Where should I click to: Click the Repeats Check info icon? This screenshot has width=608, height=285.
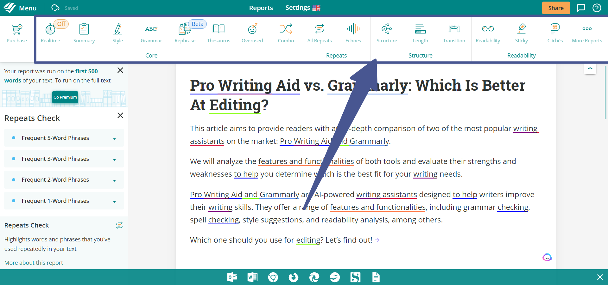point(119,225)
